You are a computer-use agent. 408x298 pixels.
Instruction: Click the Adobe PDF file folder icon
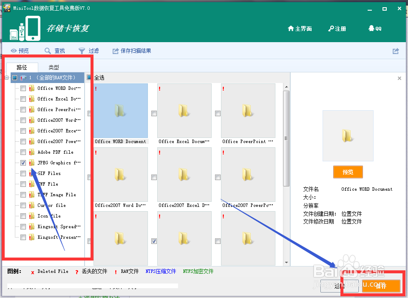coord(32,152)
